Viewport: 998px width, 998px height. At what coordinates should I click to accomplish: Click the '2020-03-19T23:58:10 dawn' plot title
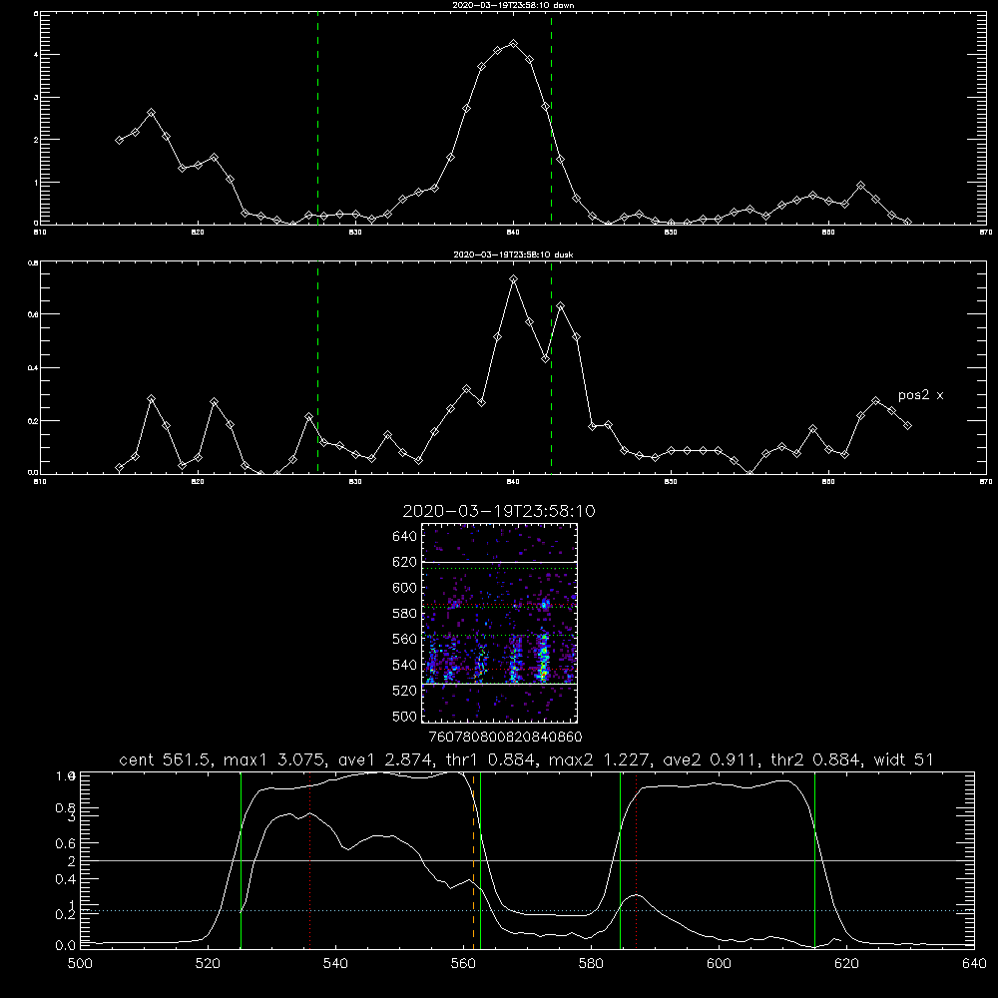[x=513, y=5]
